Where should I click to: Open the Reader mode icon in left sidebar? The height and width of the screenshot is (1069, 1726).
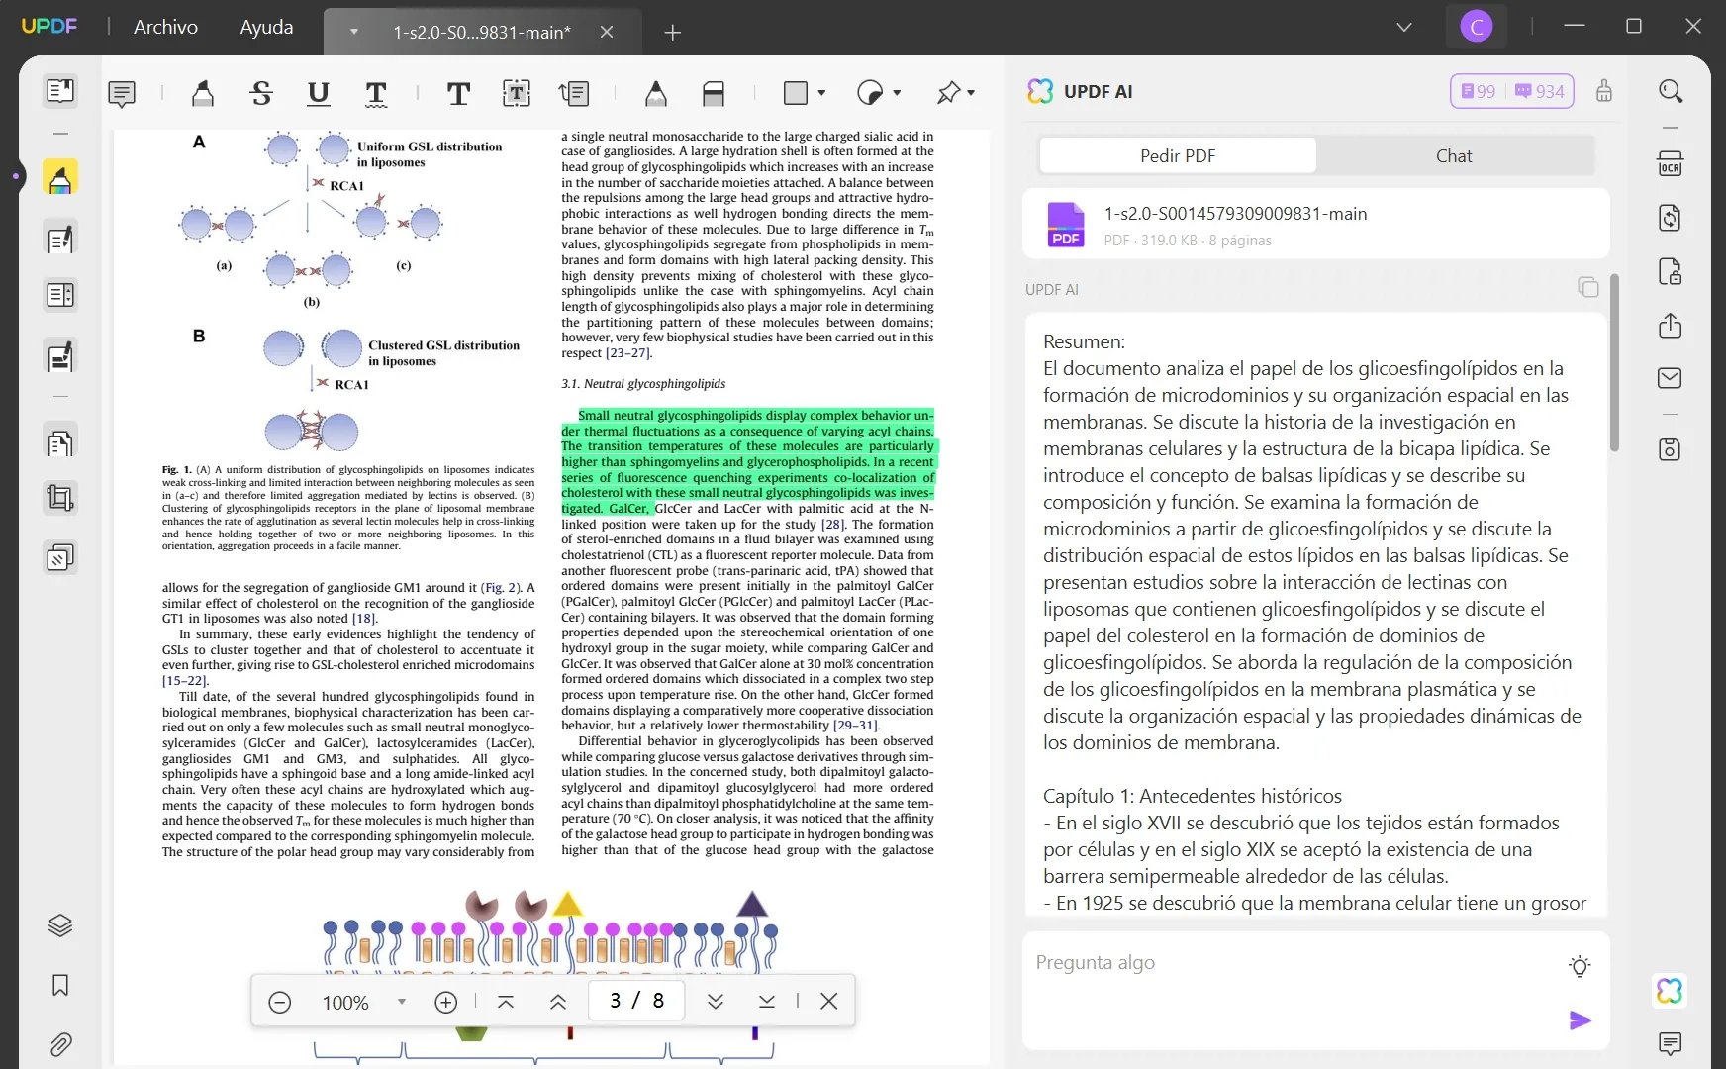(60, 91)
